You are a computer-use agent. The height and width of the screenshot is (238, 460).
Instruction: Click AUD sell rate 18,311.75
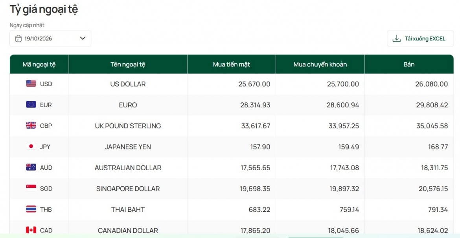point(434,168)
